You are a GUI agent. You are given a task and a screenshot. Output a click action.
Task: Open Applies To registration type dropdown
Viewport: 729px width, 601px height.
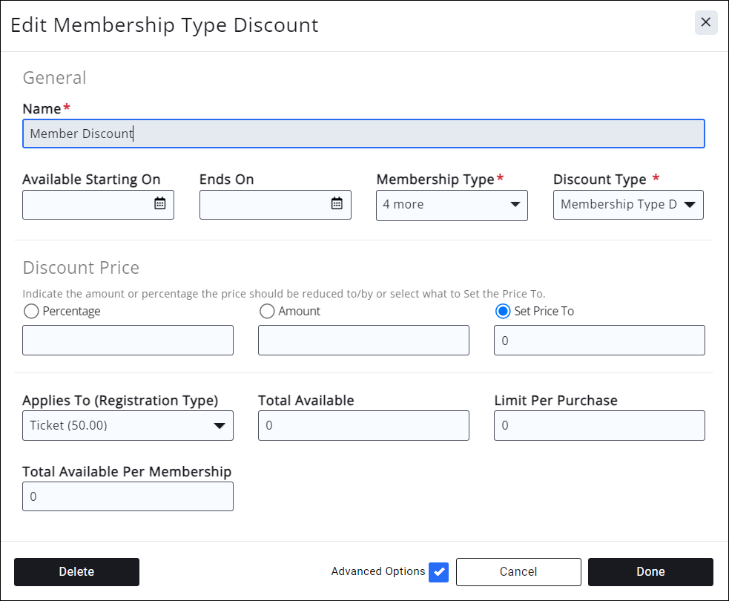pos(128,426)
